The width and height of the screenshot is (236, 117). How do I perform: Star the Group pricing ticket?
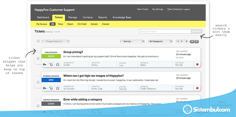click(57, 64)
